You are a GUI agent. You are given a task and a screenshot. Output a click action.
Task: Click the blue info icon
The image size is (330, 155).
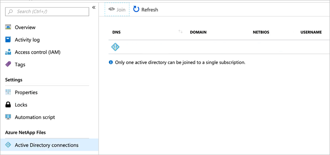[x=111, y=62]
